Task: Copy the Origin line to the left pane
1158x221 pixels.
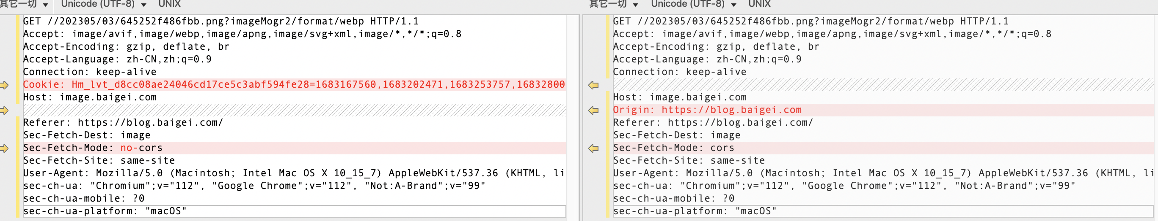Action: [x=593, y=110]
